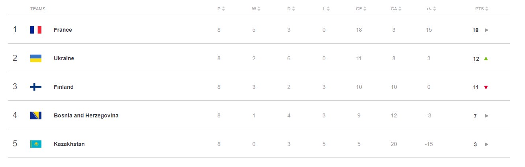Sort standings by W column arrows
The height and width of the screenshot is (167, 525).
[259, 9]
